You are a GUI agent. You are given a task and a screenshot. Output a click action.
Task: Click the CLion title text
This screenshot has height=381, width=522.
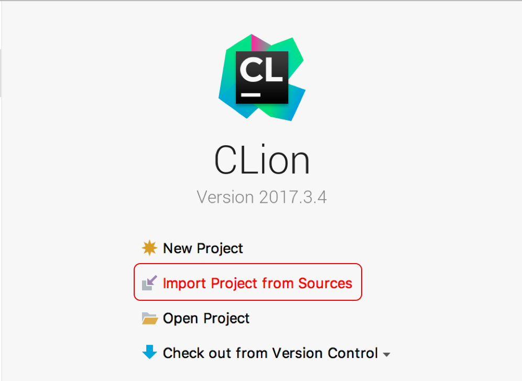tap(262, 160)
